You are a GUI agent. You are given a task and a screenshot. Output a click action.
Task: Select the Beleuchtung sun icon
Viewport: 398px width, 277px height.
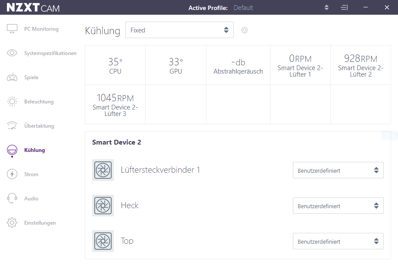tap(12, 101)
